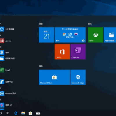
Task: Click the purple envelope icon in mail tile
Action: coord(76,34)
